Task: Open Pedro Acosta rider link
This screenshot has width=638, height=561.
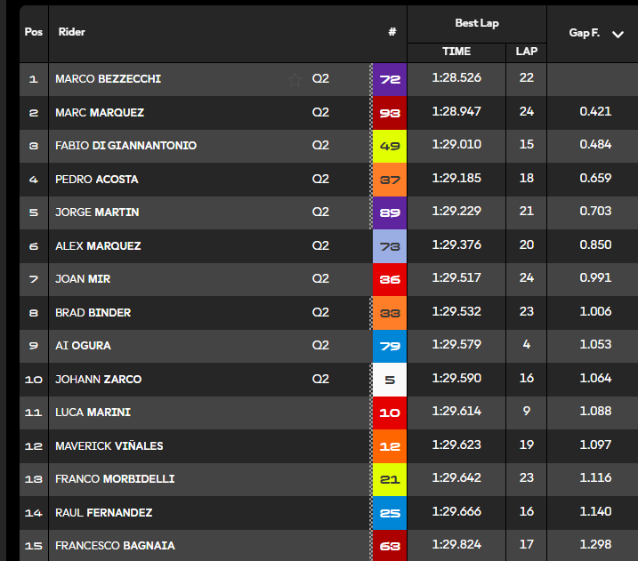Action: [97, 180]
